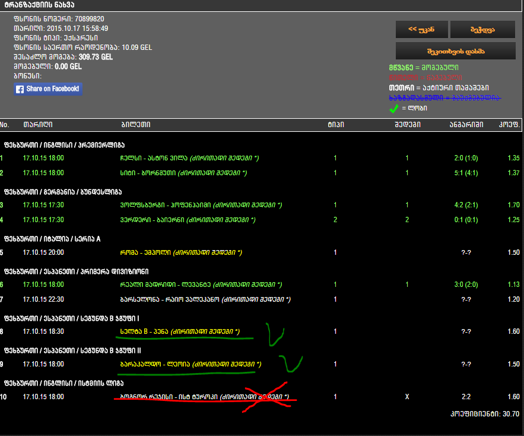This screenshot has height=436, width=524.
Task: Click the Facebook logo icon
Action: click(x=20, y=89)
